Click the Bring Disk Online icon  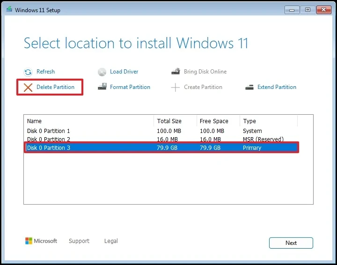176,72
